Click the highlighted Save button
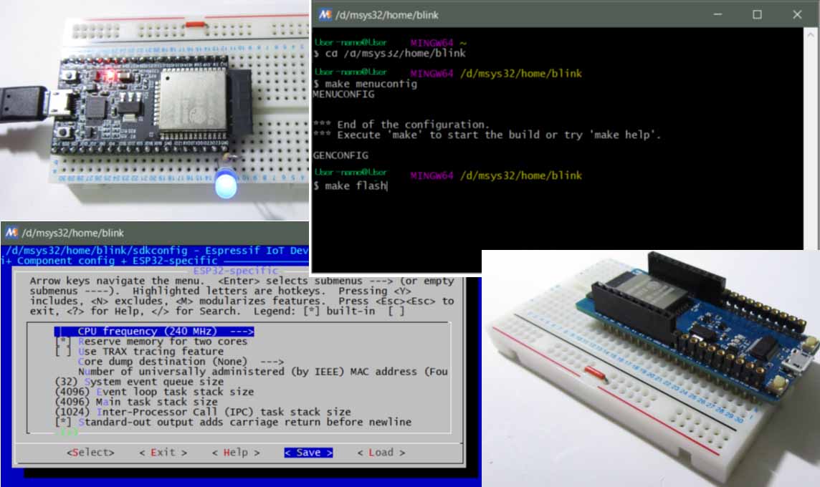The height and width of the screenshot is (487, 820). [308, 453]
